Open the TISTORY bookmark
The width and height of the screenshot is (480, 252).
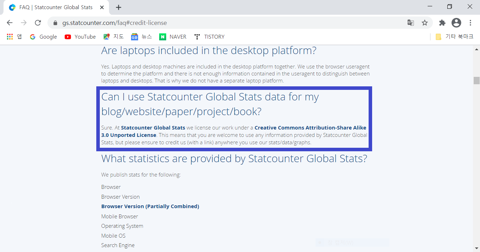[x=209, y=37]
